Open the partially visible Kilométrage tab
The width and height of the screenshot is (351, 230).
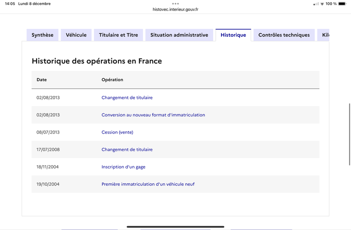click(323, 35)
